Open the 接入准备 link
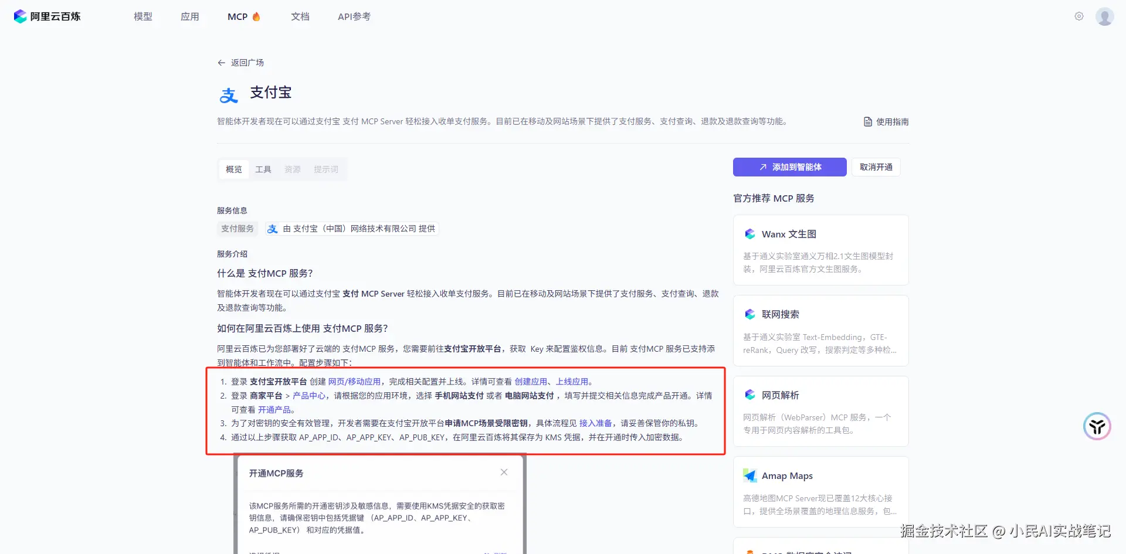The height and width of the screenshot is (554, 1126). tap(596, 423)
